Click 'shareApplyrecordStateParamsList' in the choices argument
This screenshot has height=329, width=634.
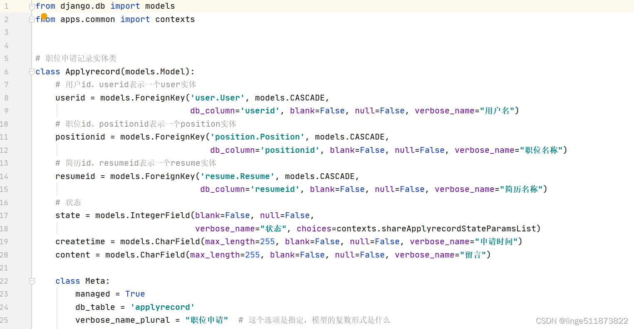point(459,229)
